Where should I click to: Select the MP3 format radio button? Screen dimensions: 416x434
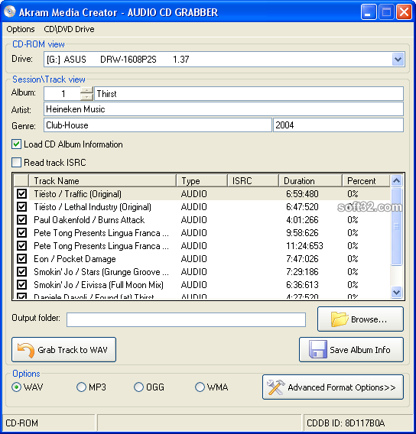[81, 387]
